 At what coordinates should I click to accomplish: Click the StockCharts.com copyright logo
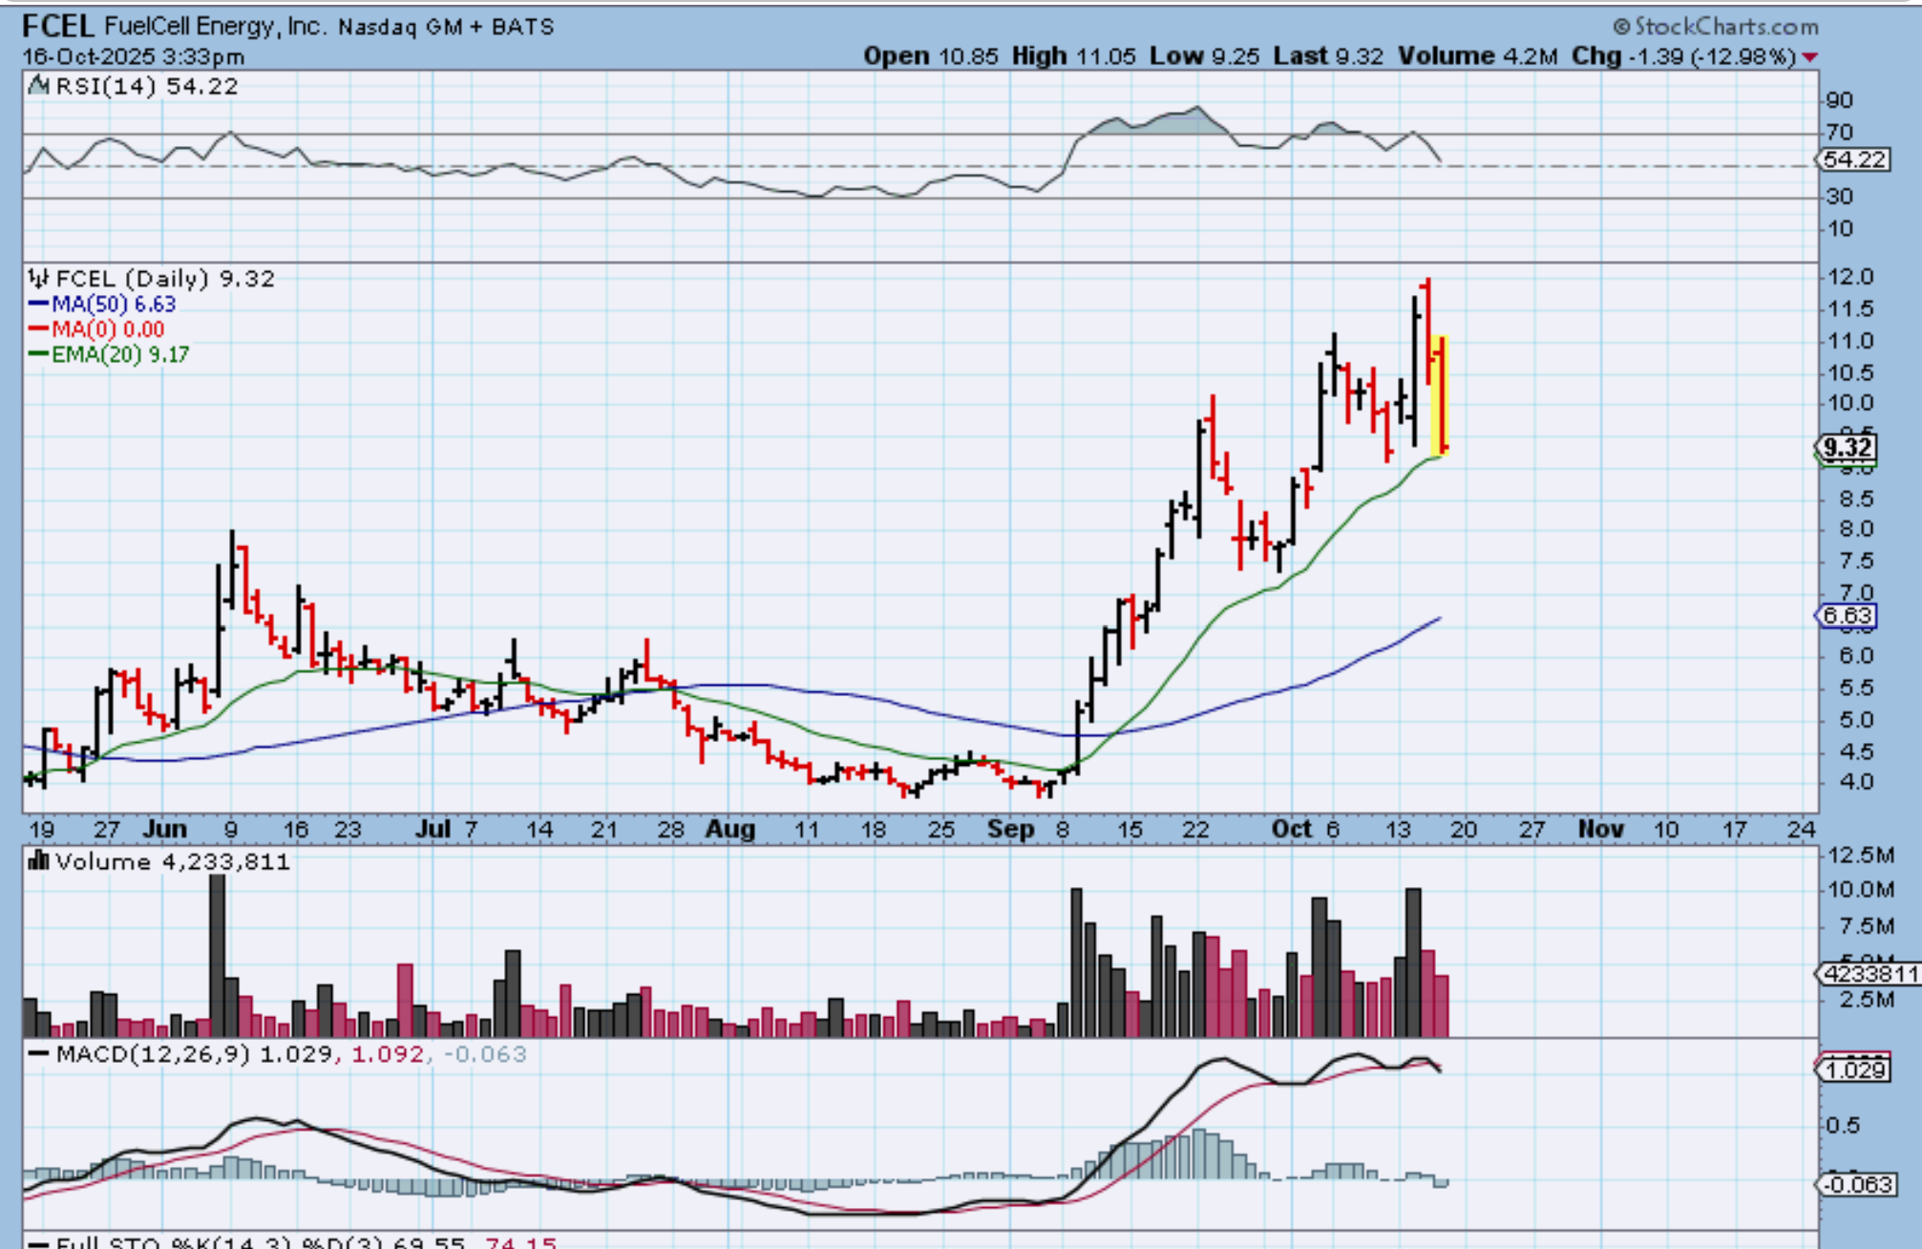coord(1715,26)
